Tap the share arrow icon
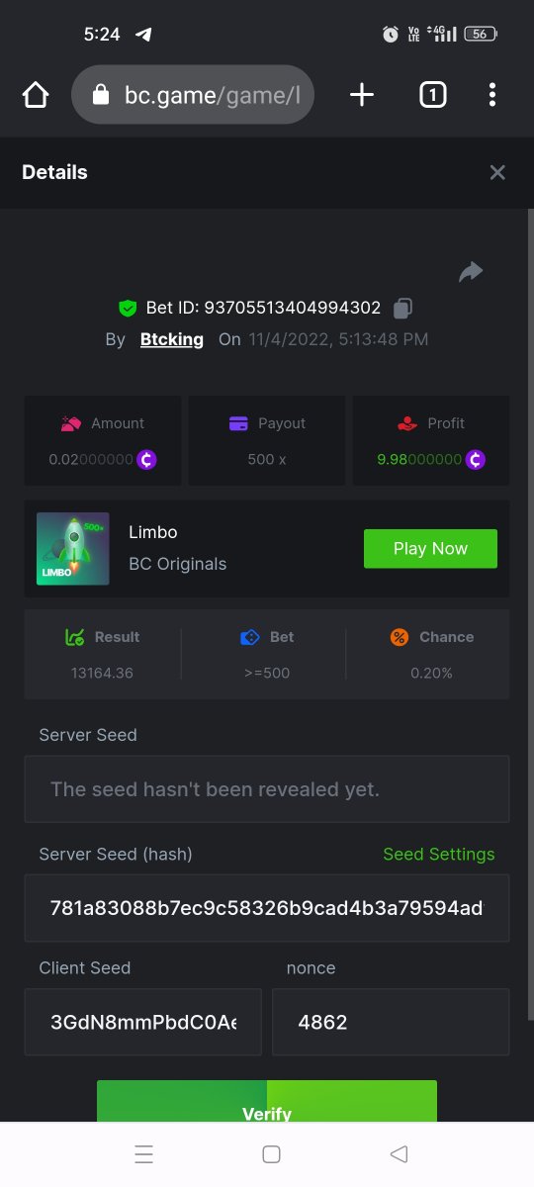Image resolution: width=534 pixels, height=1187 pixels. click(471, 271)
